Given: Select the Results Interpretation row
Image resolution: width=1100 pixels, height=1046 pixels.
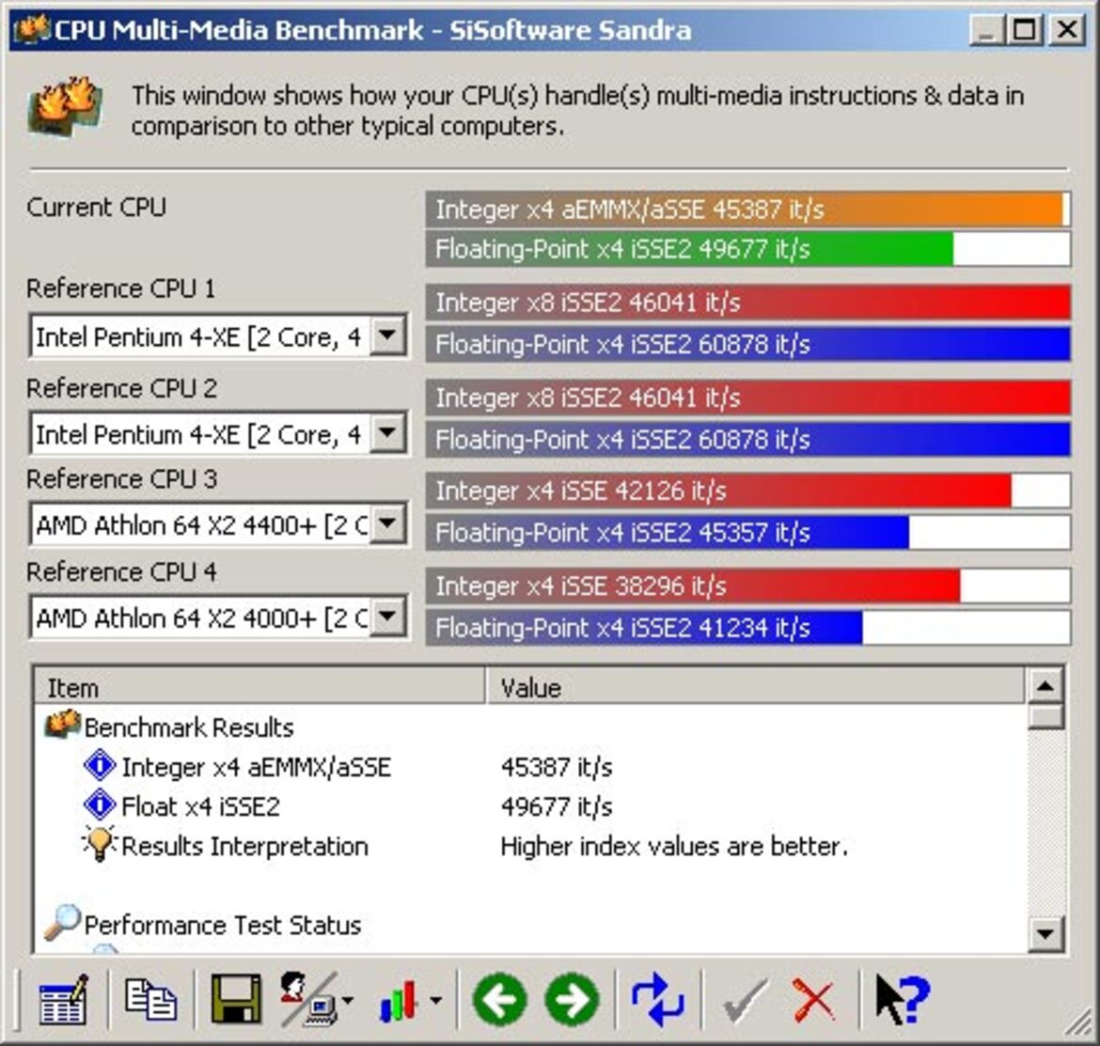Looking at the screenshot, I should coord(529,846).
